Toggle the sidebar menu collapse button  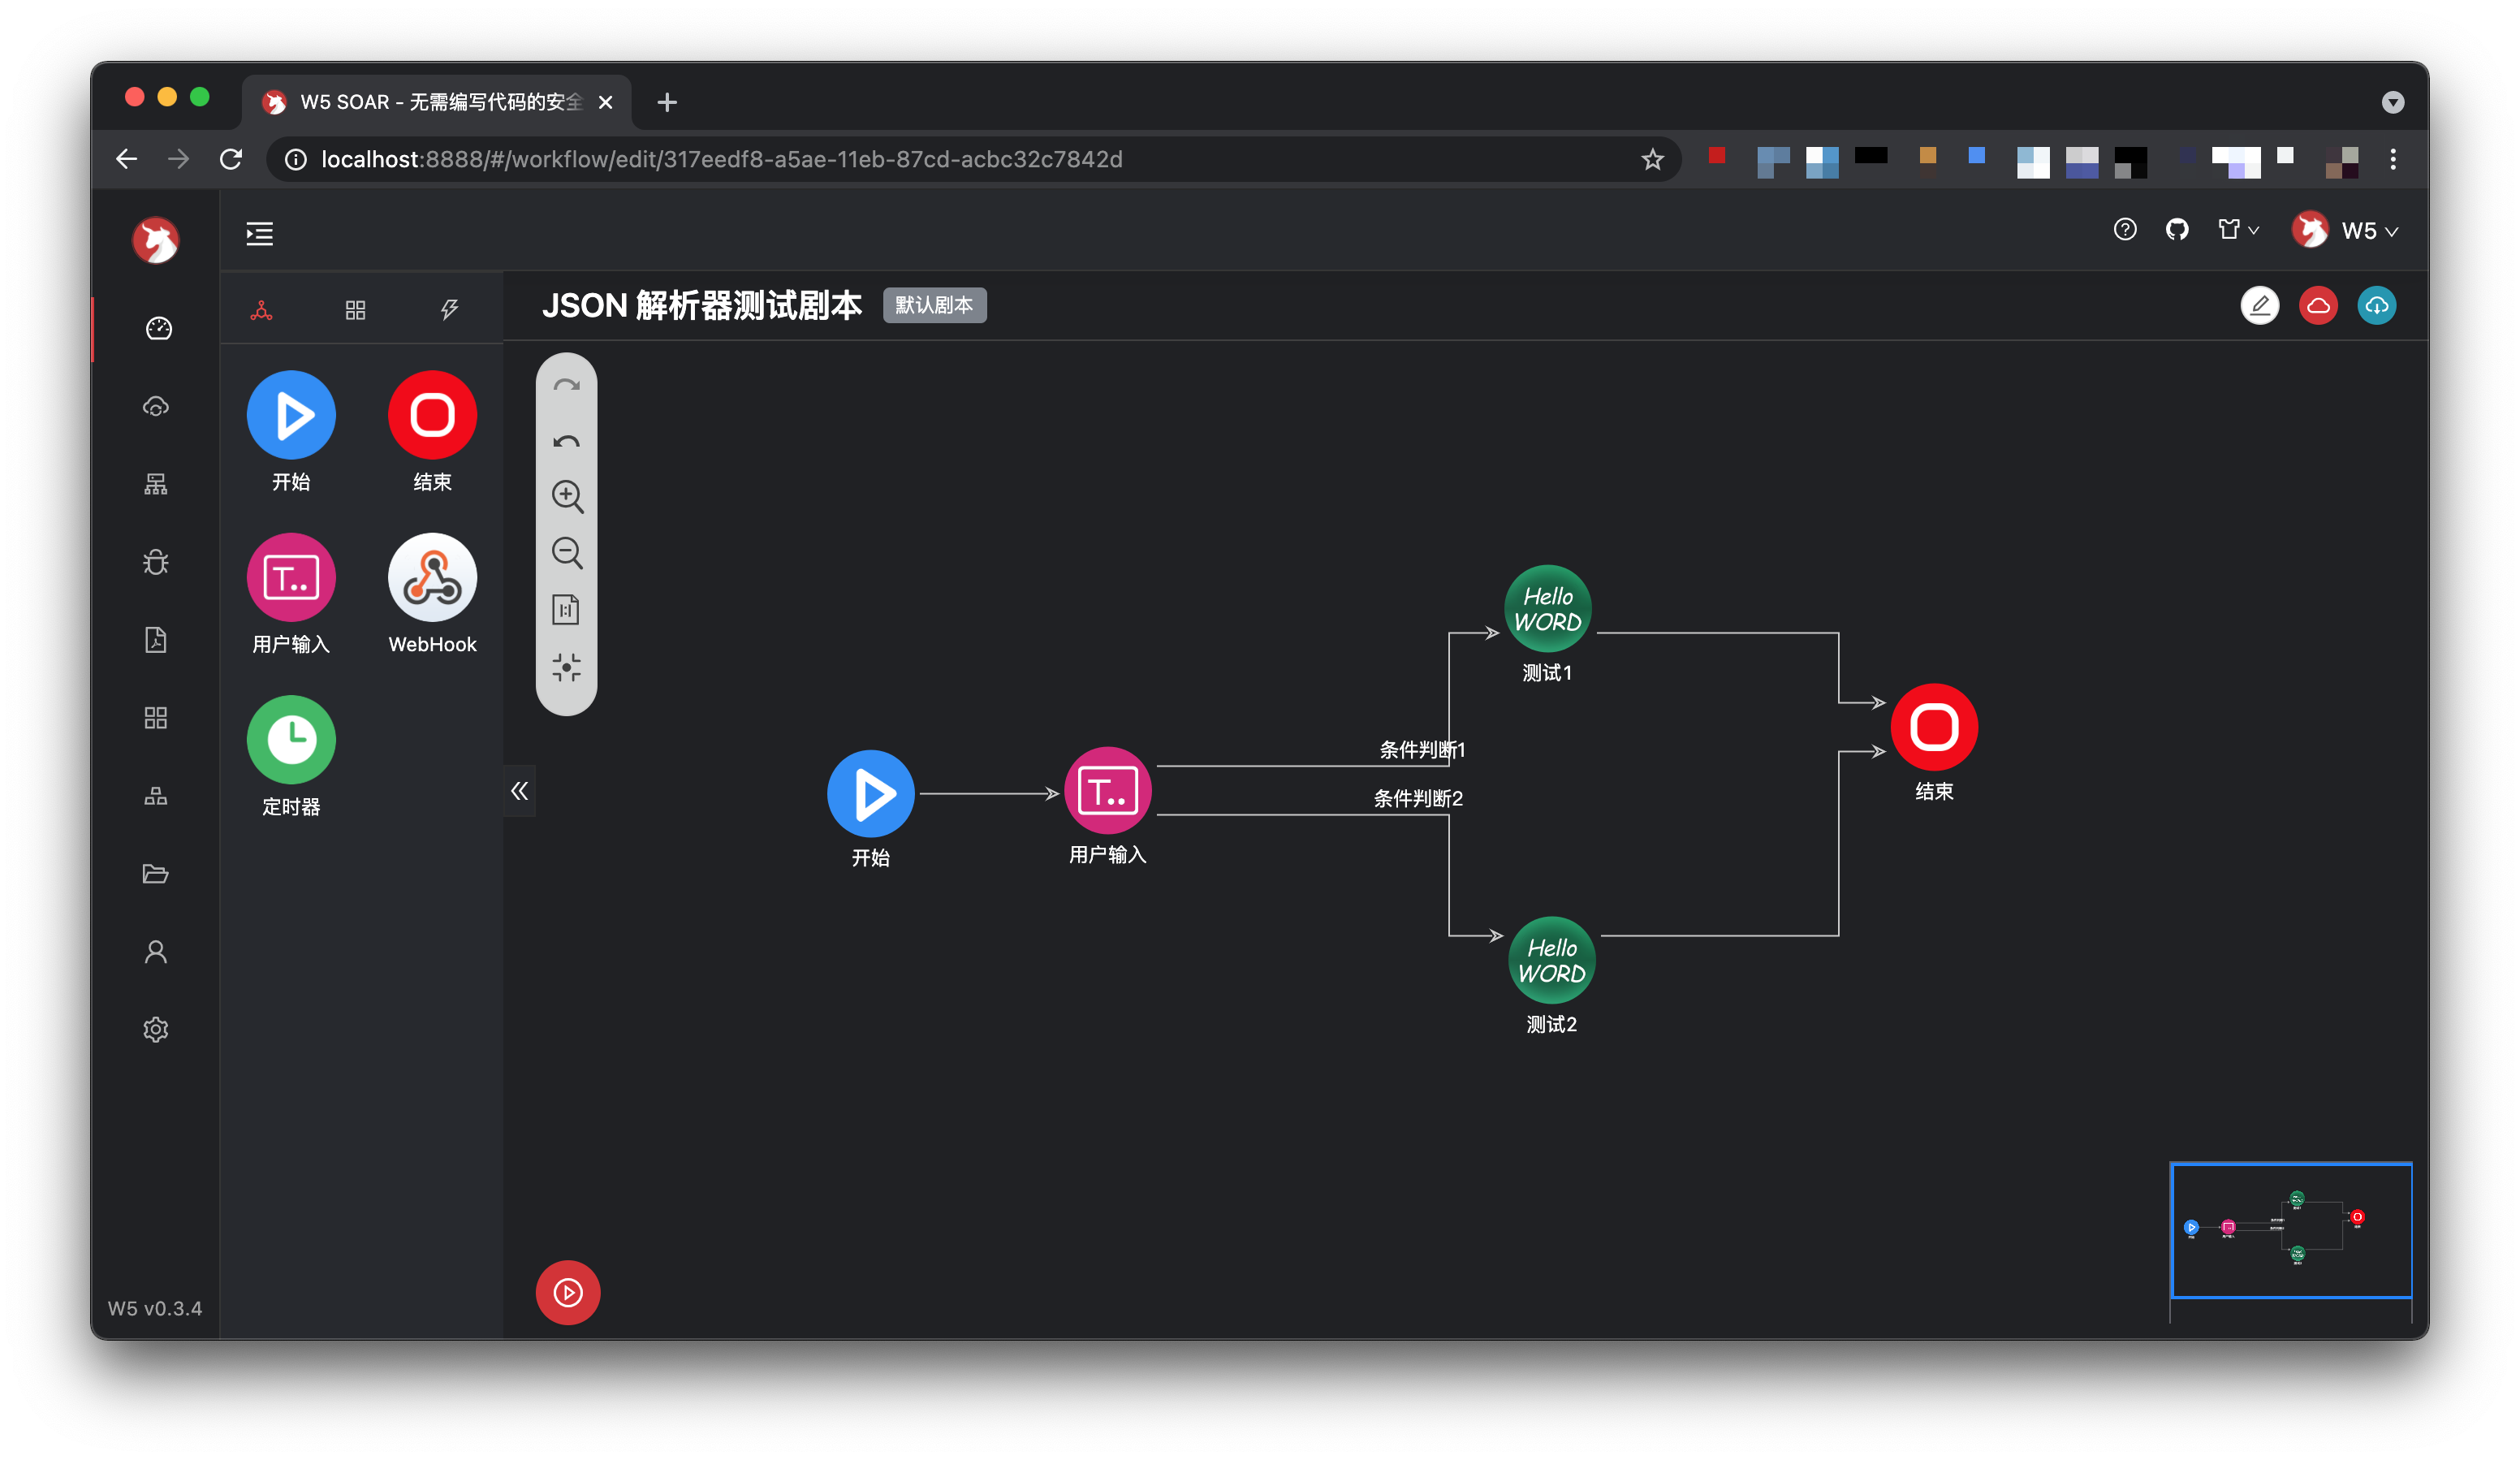click(x=260, y=234)
